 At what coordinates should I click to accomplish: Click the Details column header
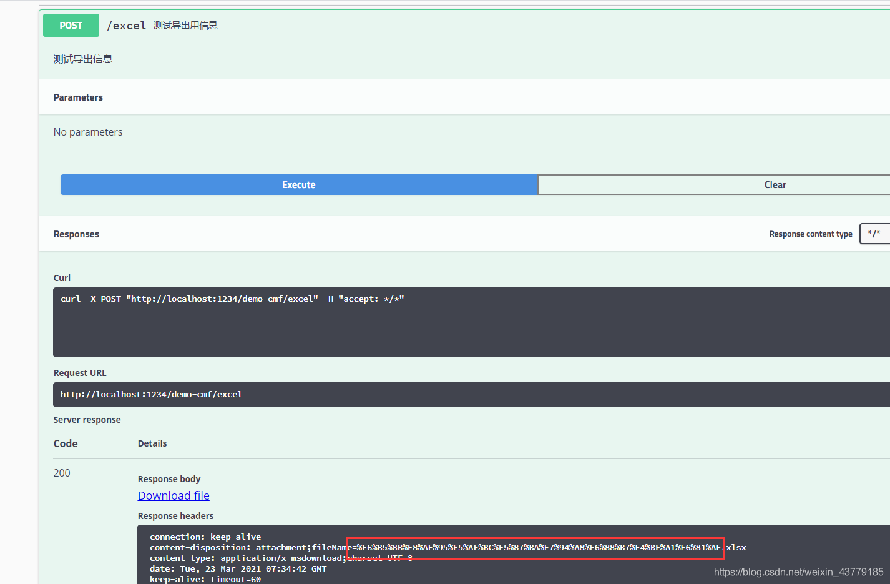point(152,443)
